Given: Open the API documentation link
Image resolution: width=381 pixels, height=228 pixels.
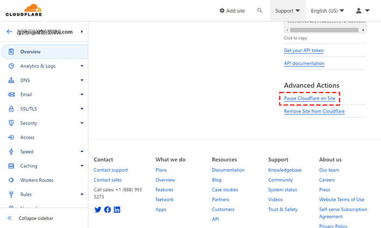Looking at the screenshot, I should pos(304,63).
